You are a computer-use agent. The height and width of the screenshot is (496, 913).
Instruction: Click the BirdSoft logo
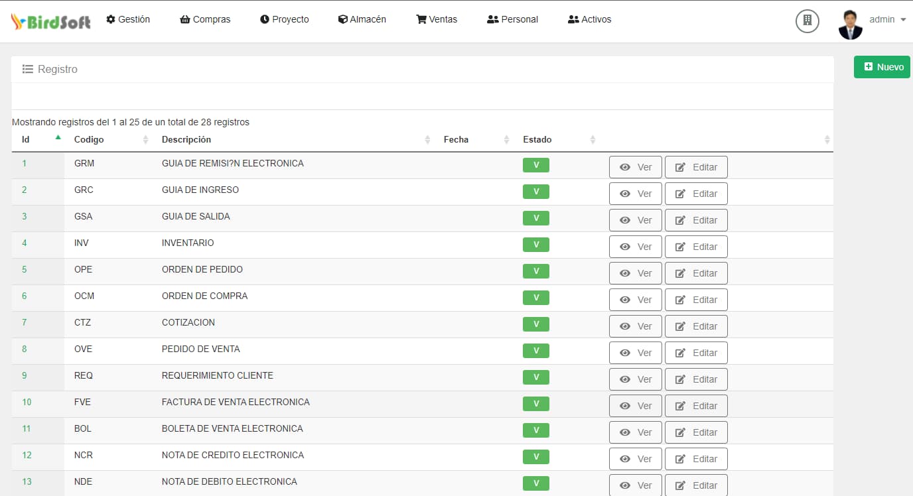tap(51, 21)
